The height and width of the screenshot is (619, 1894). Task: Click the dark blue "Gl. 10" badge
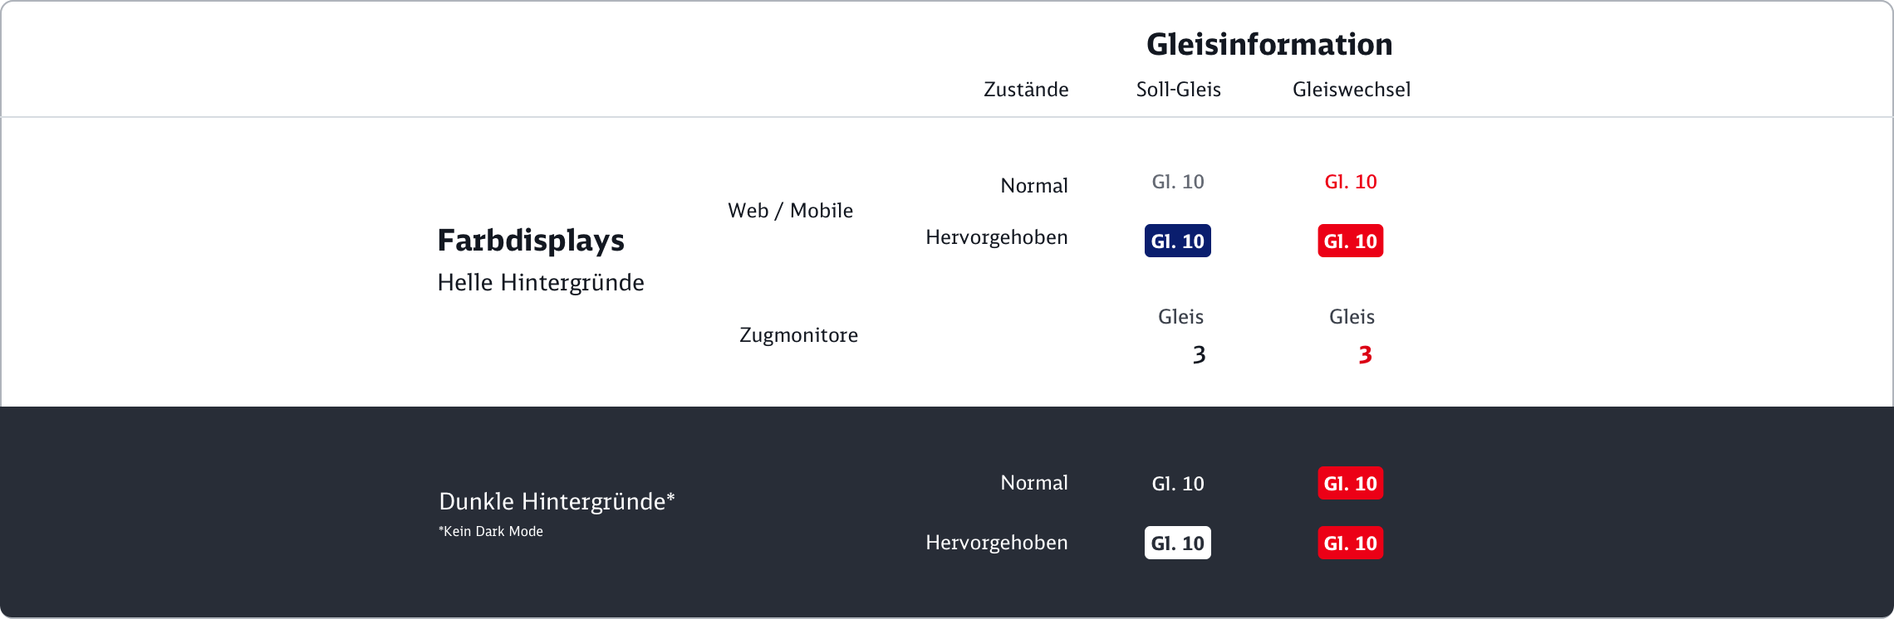coord(1177,241)
